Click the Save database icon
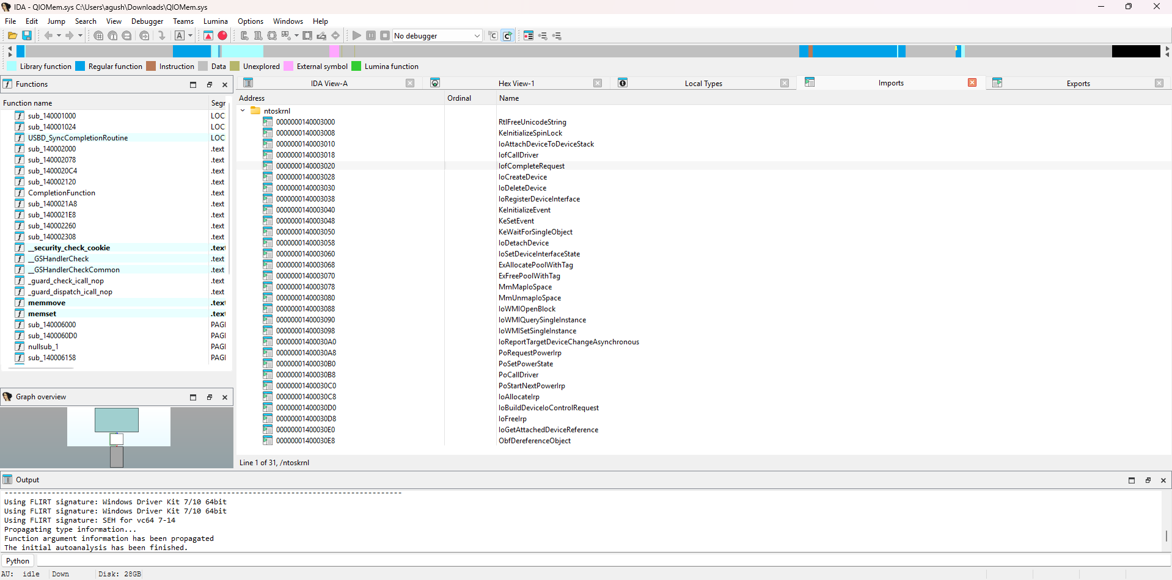The image size is (1172, 580). 27,36
